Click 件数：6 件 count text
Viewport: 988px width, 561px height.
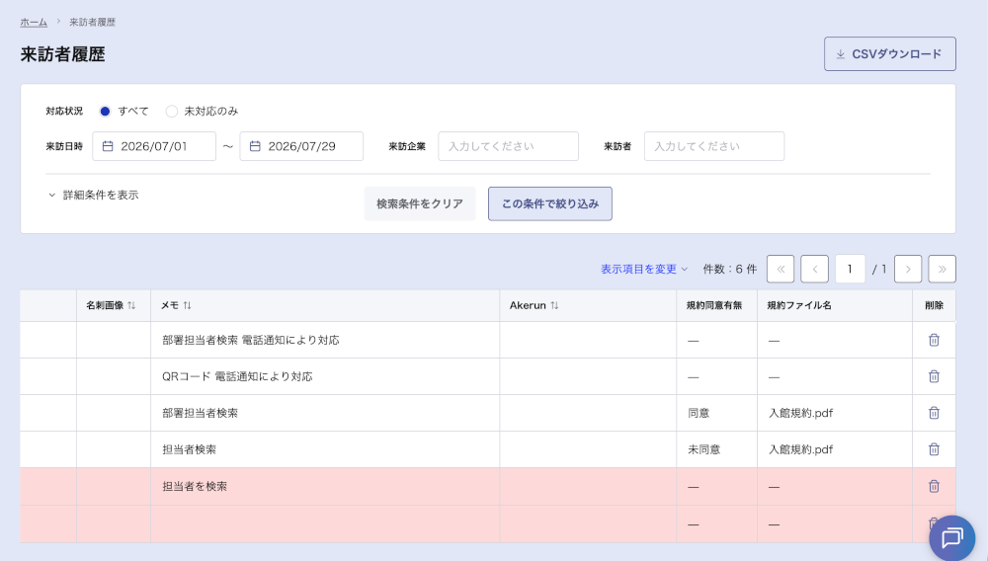point(730,269)
